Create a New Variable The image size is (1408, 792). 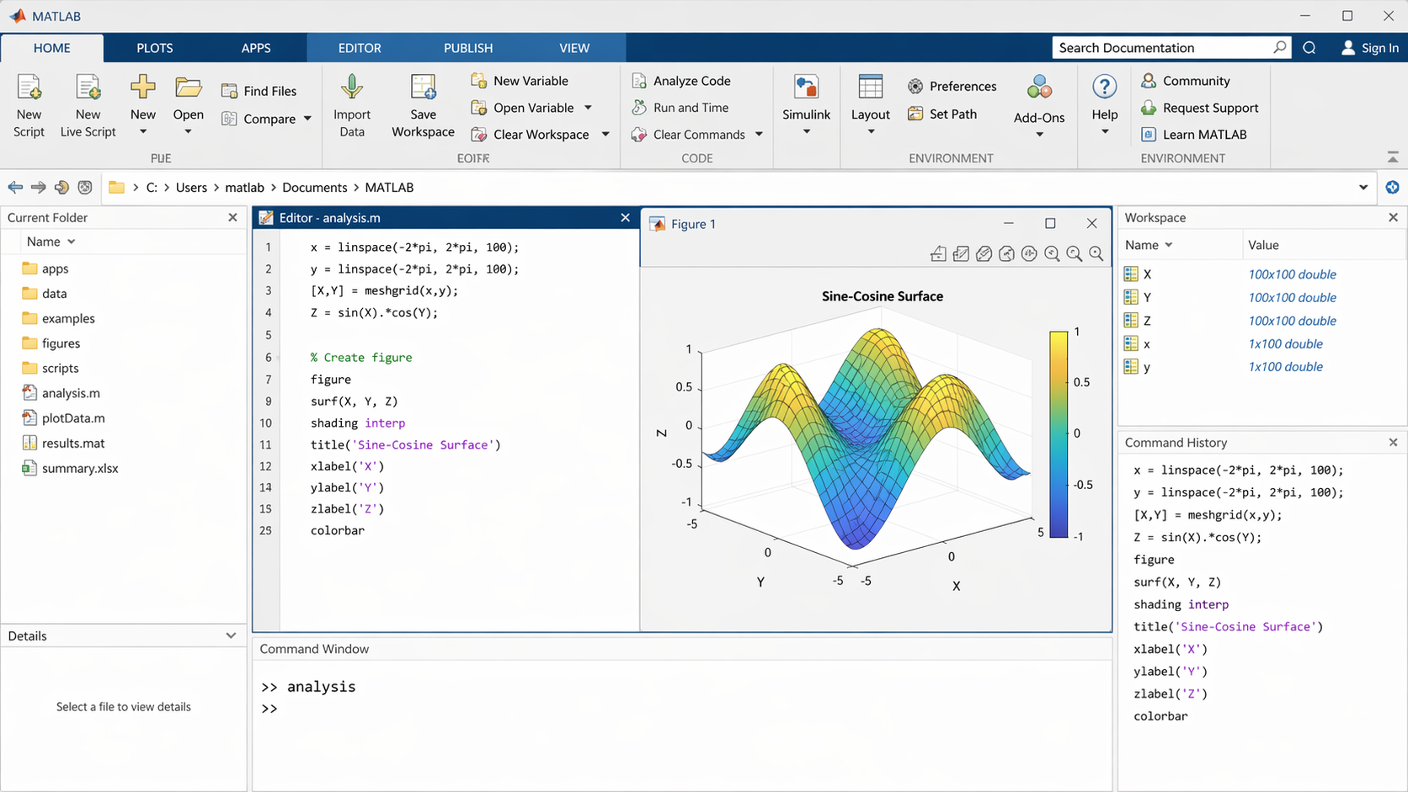[520, 81]
